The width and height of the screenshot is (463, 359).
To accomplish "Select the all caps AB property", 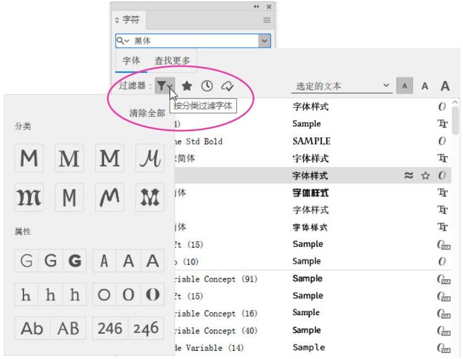I will (70, 328).
